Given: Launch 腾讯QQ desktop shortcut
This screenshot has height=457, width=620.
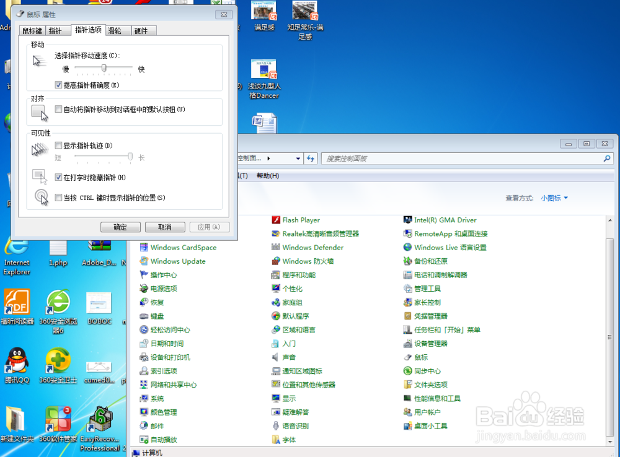Looking at the screenshot, I should click(x=17, y=365).
